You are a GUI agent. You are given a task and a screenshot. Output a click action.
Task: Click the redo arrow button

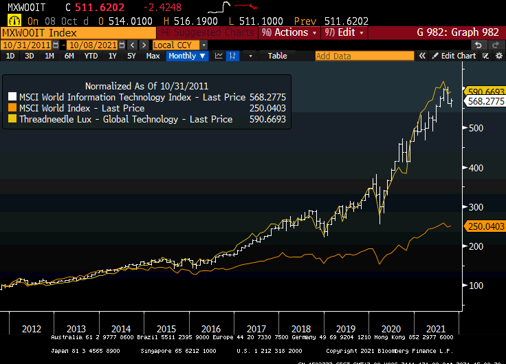tap(496, 45)
